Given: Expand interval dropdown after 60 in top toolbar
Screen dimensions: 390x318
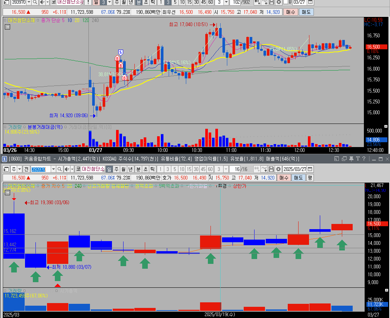Looking at the screenshot, I should coord(226,2).
